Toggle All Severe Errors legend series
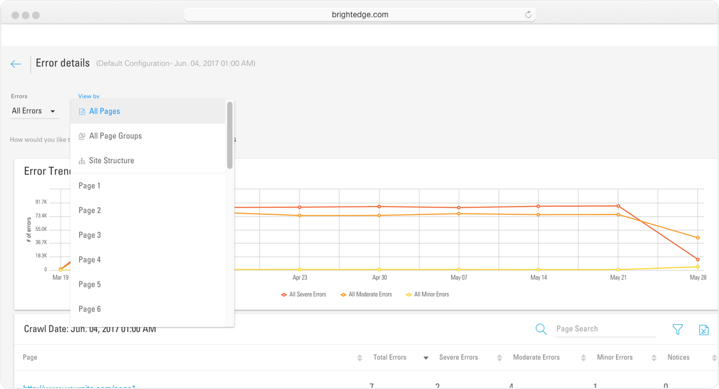Image resolution: width=719 pixels, height=389 pixels. [304, 295]
